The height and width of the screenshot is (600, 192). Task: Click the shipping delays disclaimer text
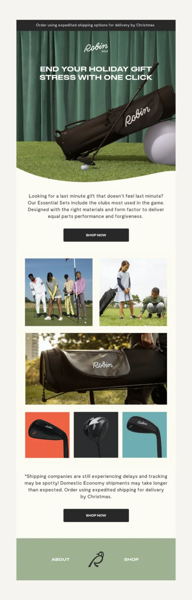tap(96, 486)
